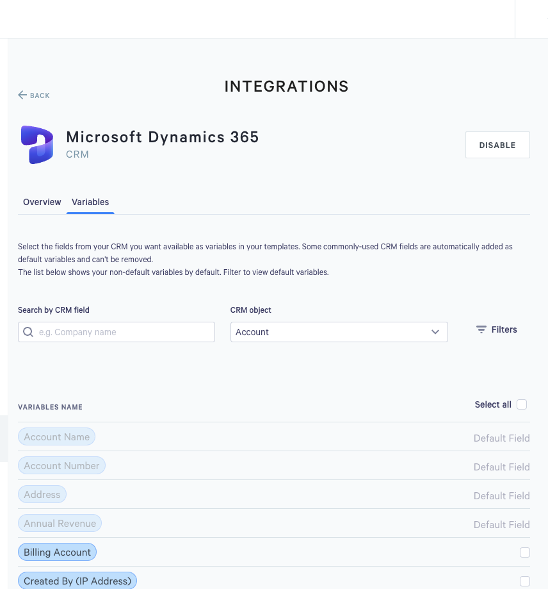Click the Address variable chip
The image size is (548, 589).
42,495
